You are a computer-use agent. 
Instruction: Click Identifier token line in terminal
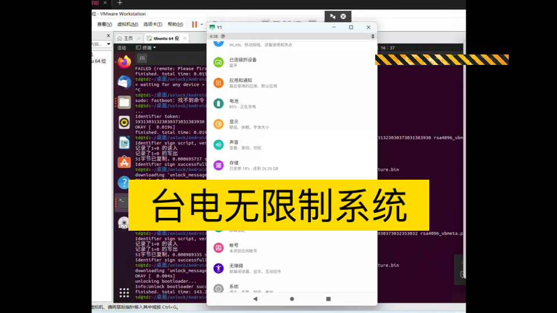pos(158,117)
